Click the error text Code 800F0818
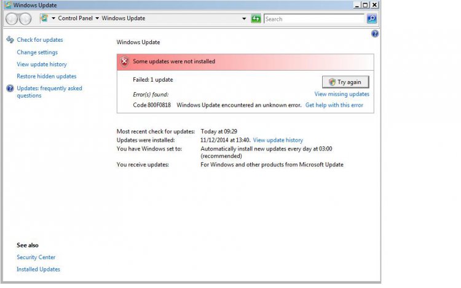 [x=152, y=105]
